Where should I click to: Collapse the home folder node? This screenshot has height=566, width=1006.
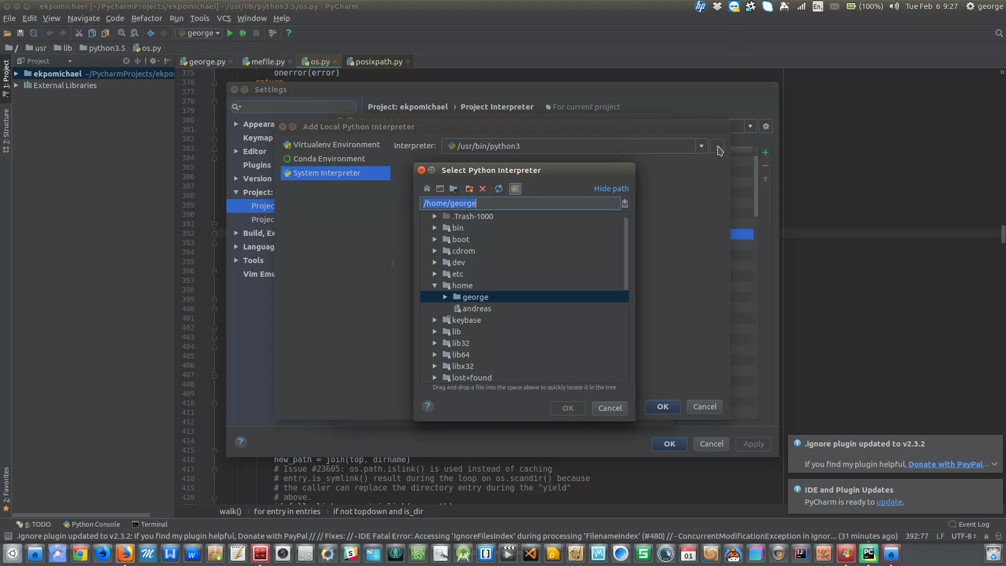(434, 286)
